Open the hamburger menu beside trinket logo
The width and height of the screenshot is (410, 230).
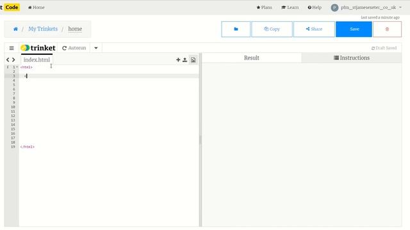click(x=12, y=48)
